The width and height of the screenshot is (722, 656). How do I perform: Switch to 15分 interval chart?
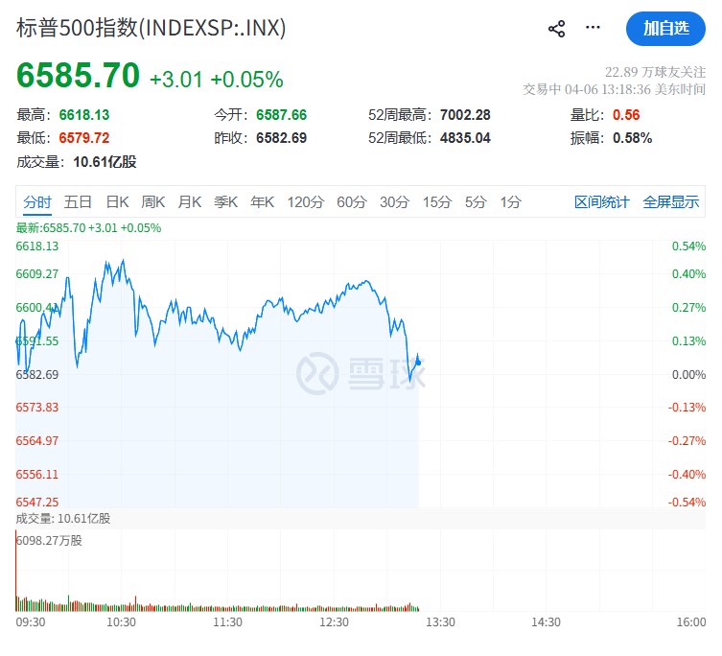click(x=436, y=202)
